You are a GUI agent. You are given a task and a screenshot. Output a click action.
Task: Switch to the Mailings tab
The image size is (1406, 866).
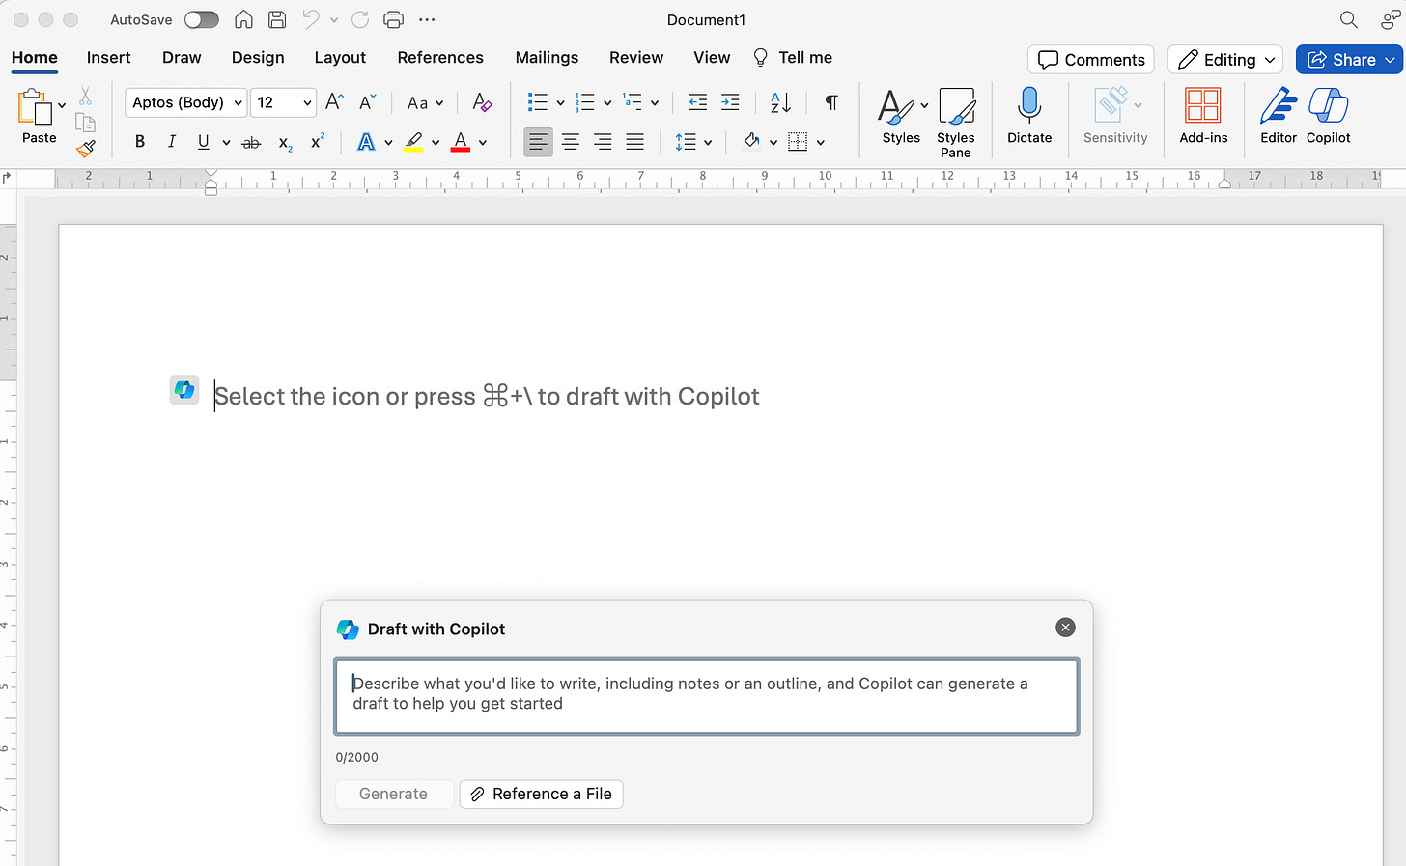click(547, 57)
